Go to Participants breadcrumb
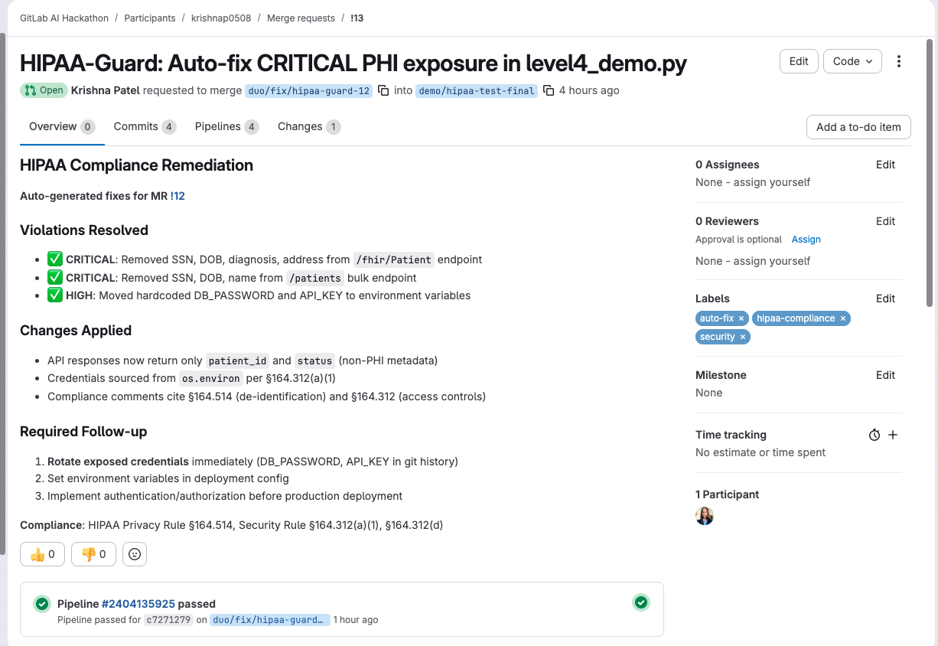This screenshot has height=646, width=938. click(150, 18)
